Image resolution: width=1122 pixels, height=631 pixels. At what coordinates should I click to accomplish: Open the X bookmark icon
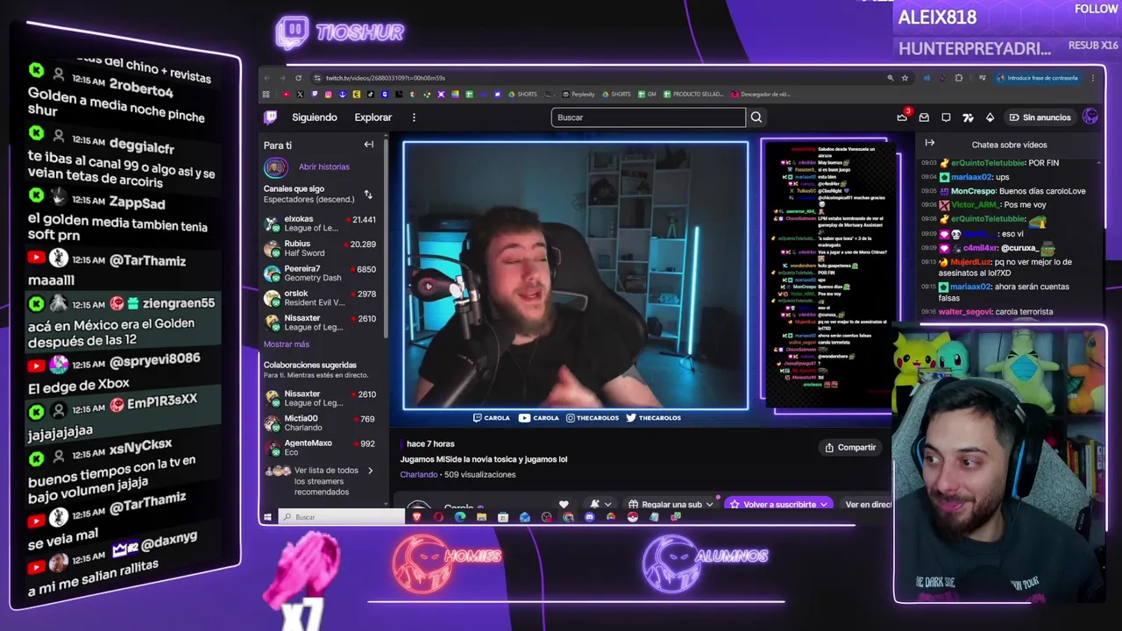coord(300,94)
